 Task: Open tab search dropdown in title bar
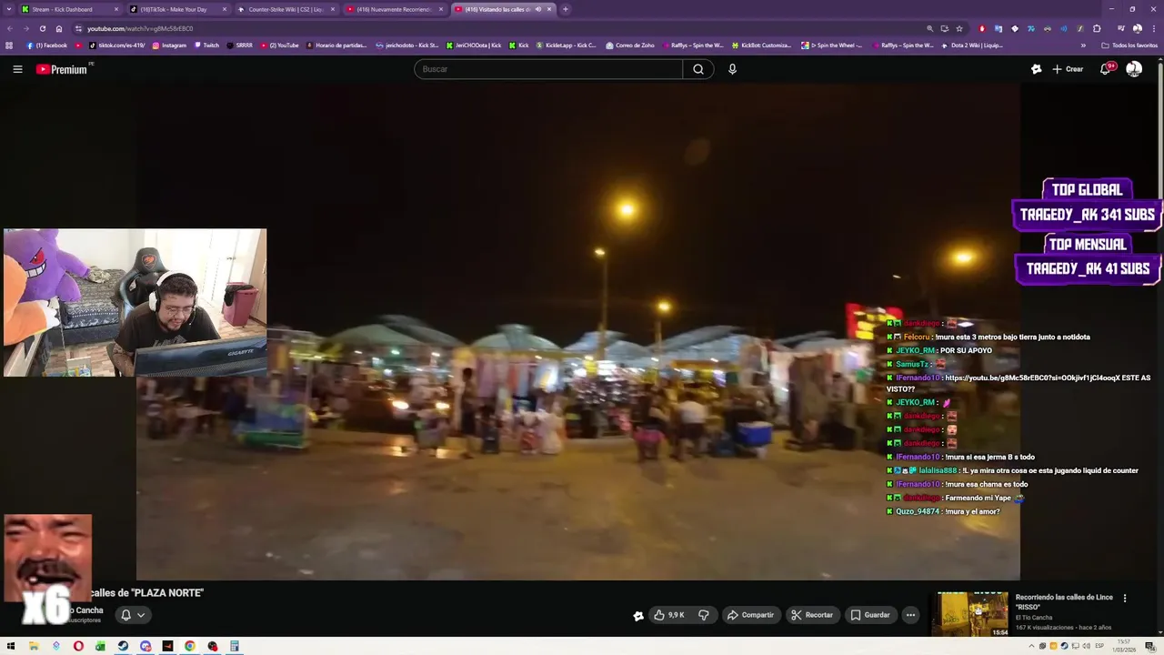[x=8, y=9]
